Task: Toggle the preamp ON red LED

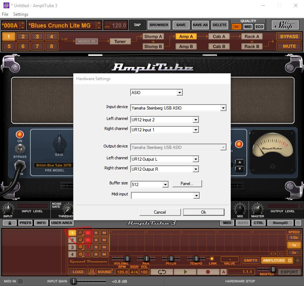Action: 20,134
